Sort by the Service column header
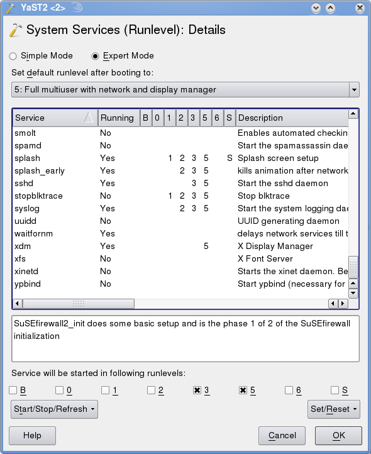This screenshot has height=454, width=371. (55, 118)
